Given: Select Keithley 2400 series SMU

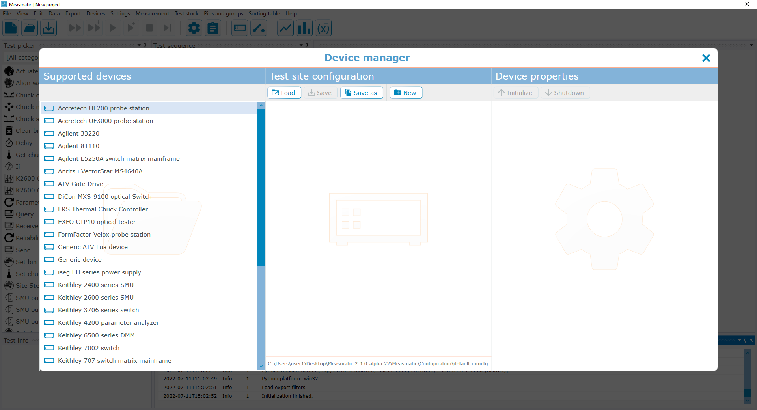Looking at the screenshot, I should 149,285.
